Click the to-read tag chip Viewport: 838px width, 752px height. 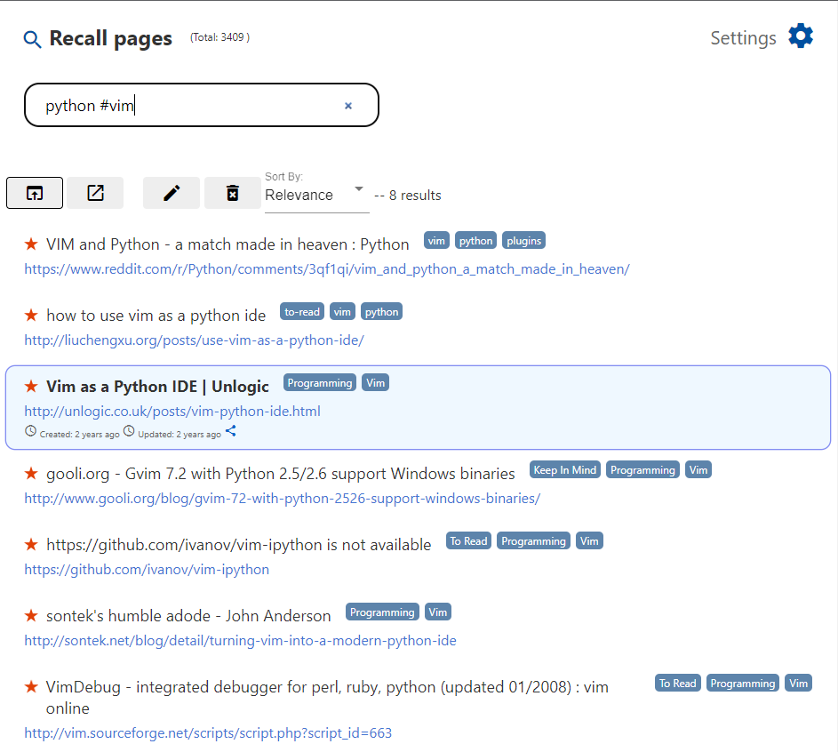click(301, 311)
